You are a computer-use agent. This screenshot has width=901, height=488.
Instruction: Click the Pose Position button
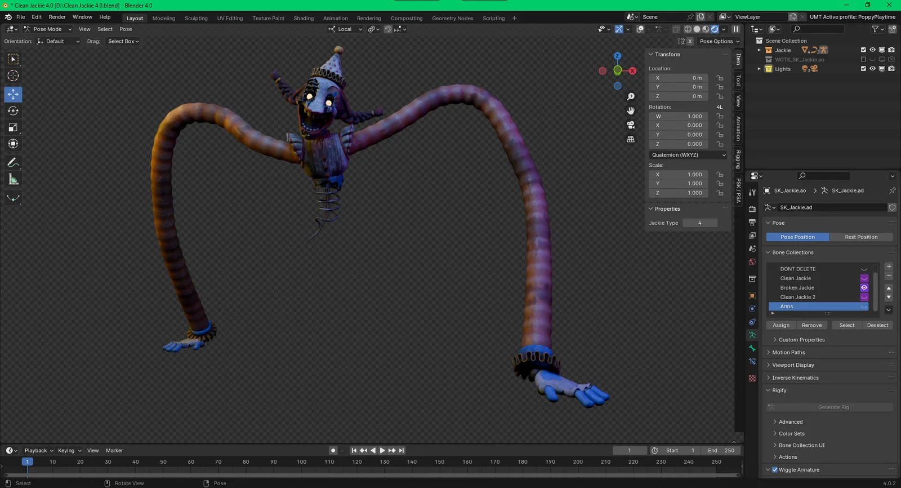tap(797, 237)
